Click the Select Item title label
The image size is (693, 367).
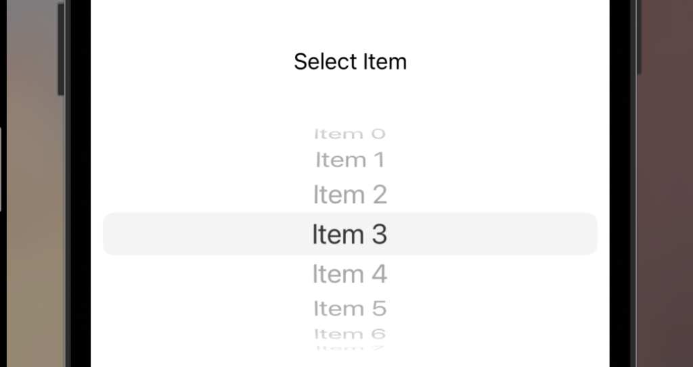click(x=350, y=62)
